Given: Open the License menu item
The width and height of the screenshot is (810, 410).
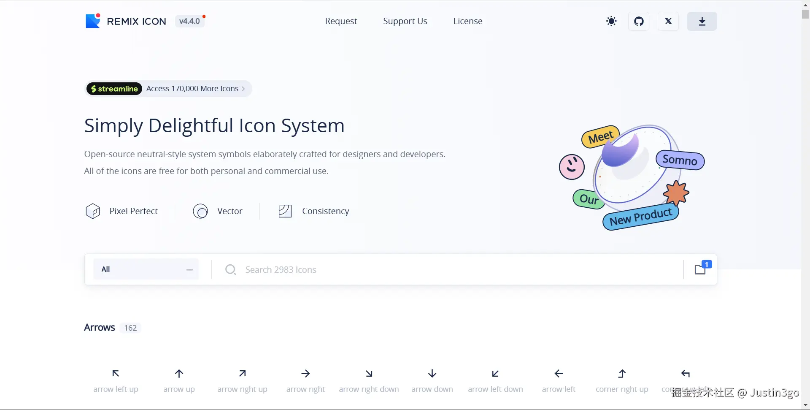Looking at the screenshot, I should pyautogui.click(x=468, y=21).
